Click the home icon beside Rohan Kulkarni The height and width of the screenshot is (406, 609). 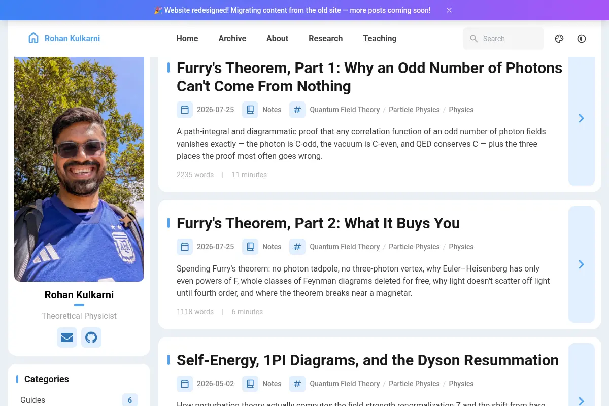point(33,38)
